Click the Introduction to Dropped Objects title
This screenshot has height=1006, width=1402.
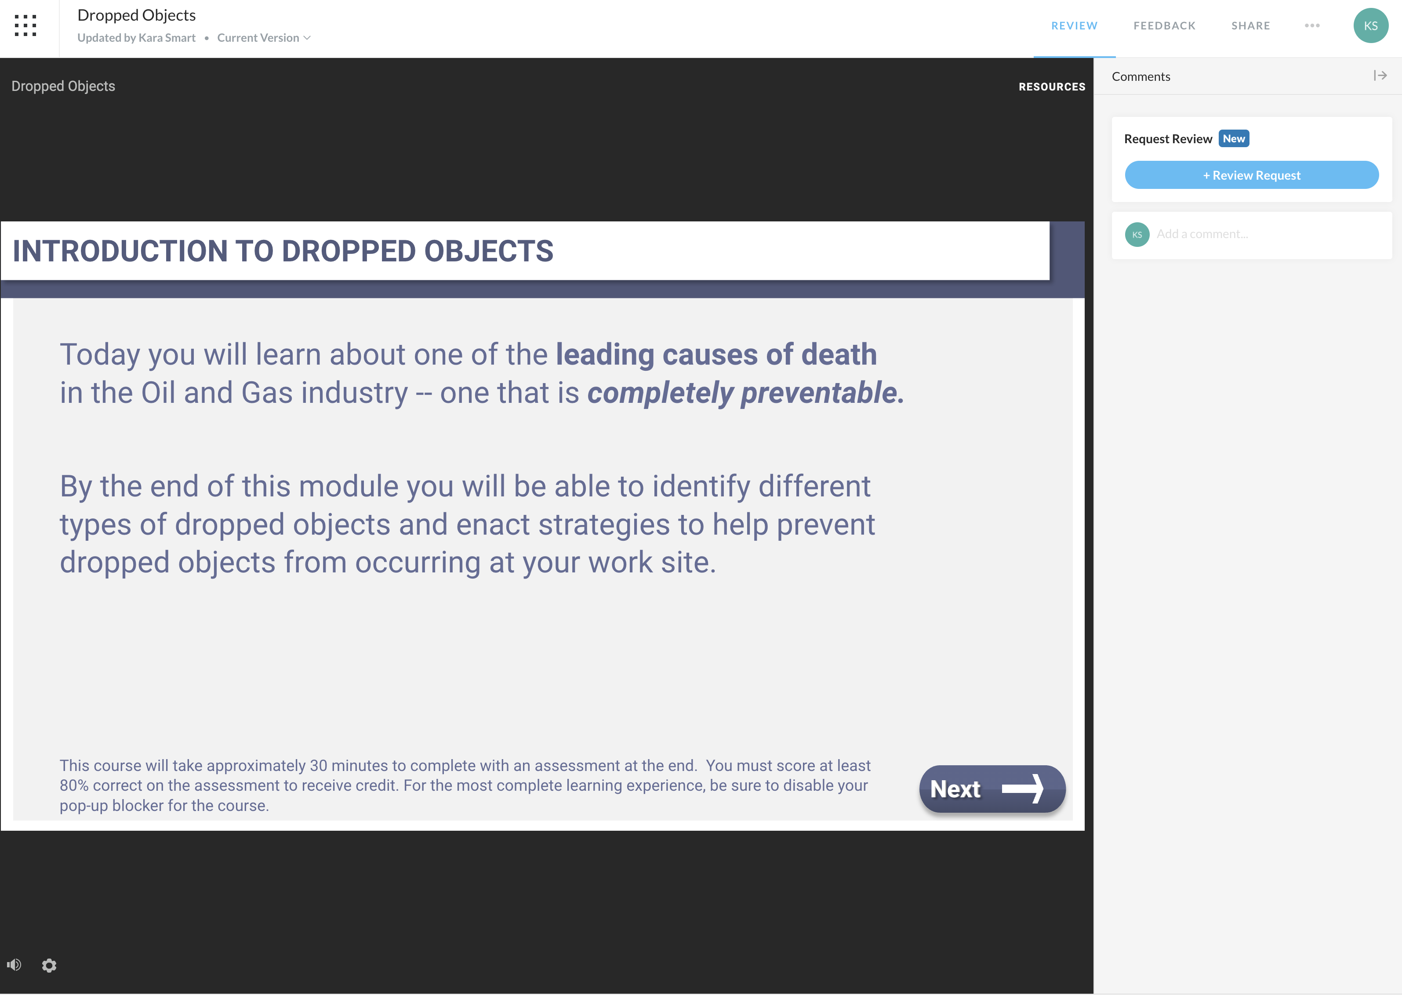283,251
